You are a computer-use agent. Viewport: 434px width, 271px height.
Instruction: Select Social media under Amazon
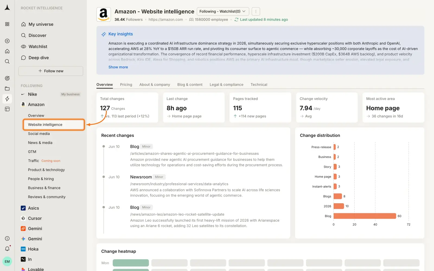pyautogui.click(x=39, y=134)
